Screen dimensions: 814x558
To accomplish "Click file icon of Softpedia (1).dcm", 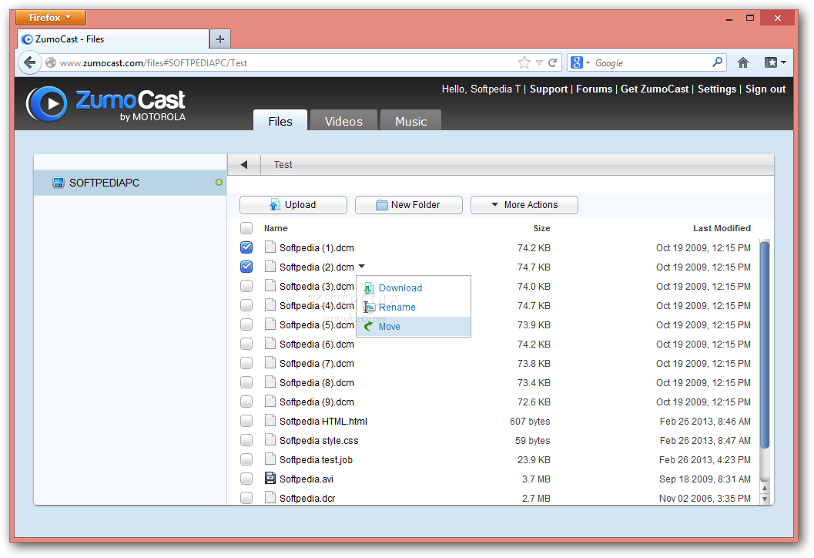I will tap(270, 247).
